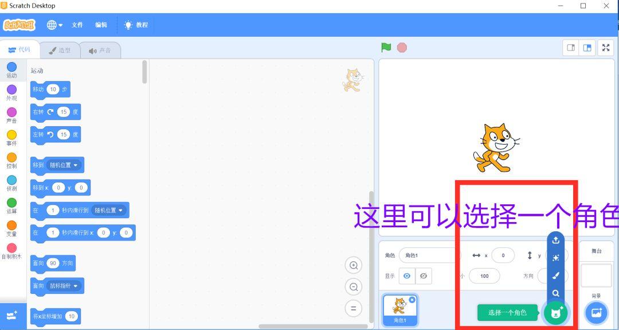Click the 移动 10 步 block
The height and width of the screenshot is (330, 619).
50,90
